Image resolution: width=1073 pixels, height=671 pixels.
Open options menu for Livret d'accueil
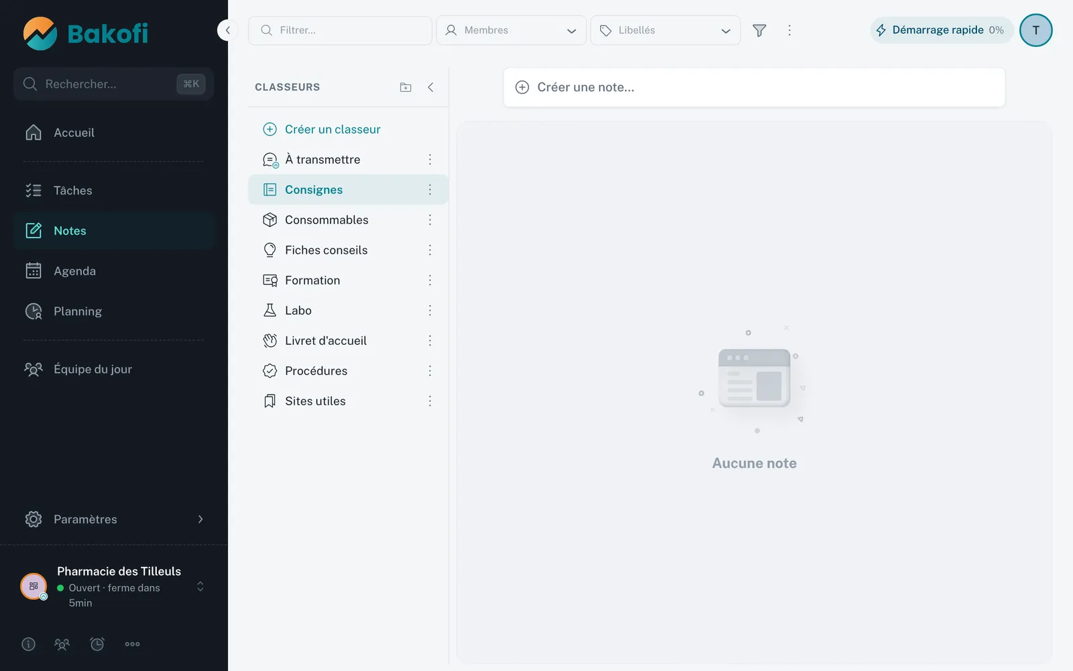pyautogui.click(x=430, y=341)
